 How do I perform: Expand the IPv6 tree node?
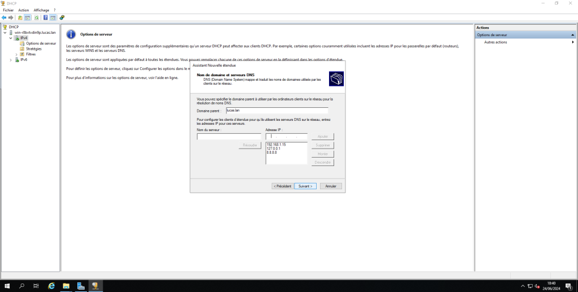tap(11, 59)
